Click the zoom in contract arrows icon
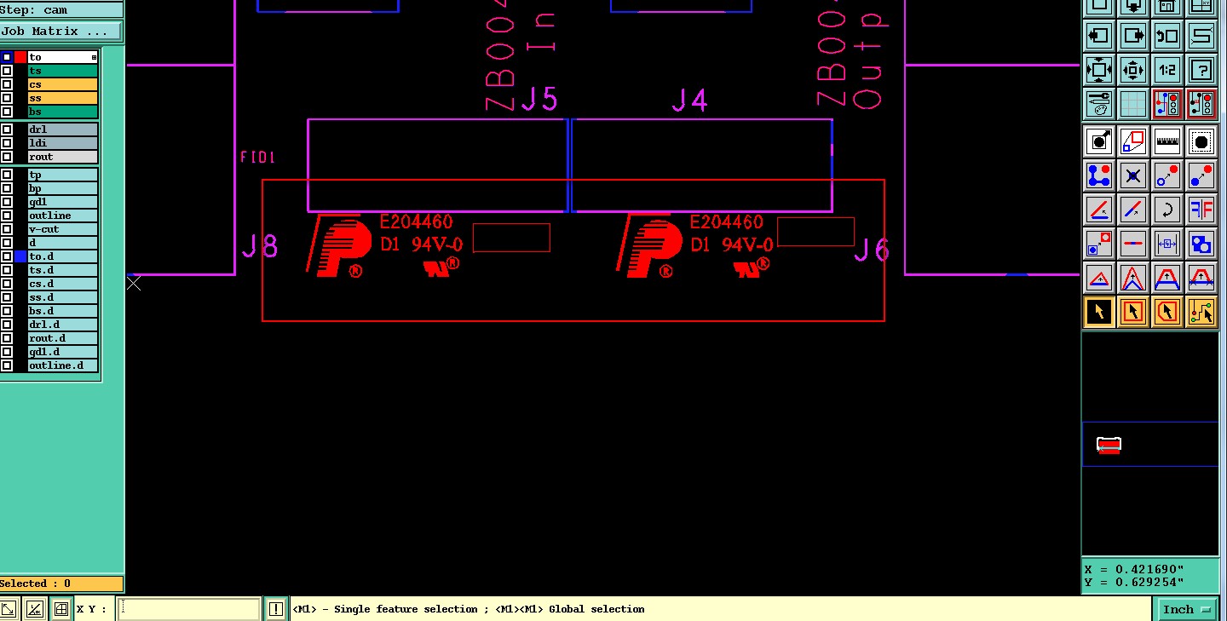Image resolution: width=1227 pixels, height=621 pixels. tap(1133, 70)
